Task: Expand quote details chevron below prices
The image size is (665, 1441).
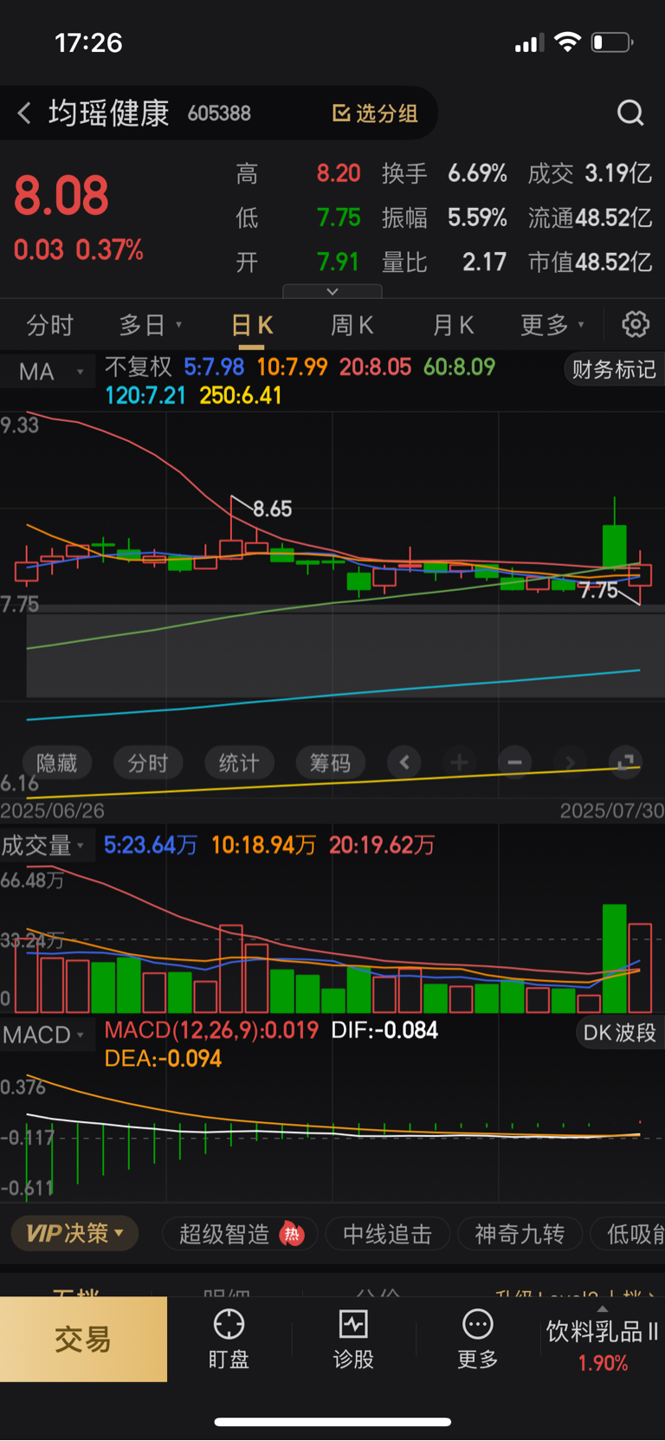Action: coord(332,292)
